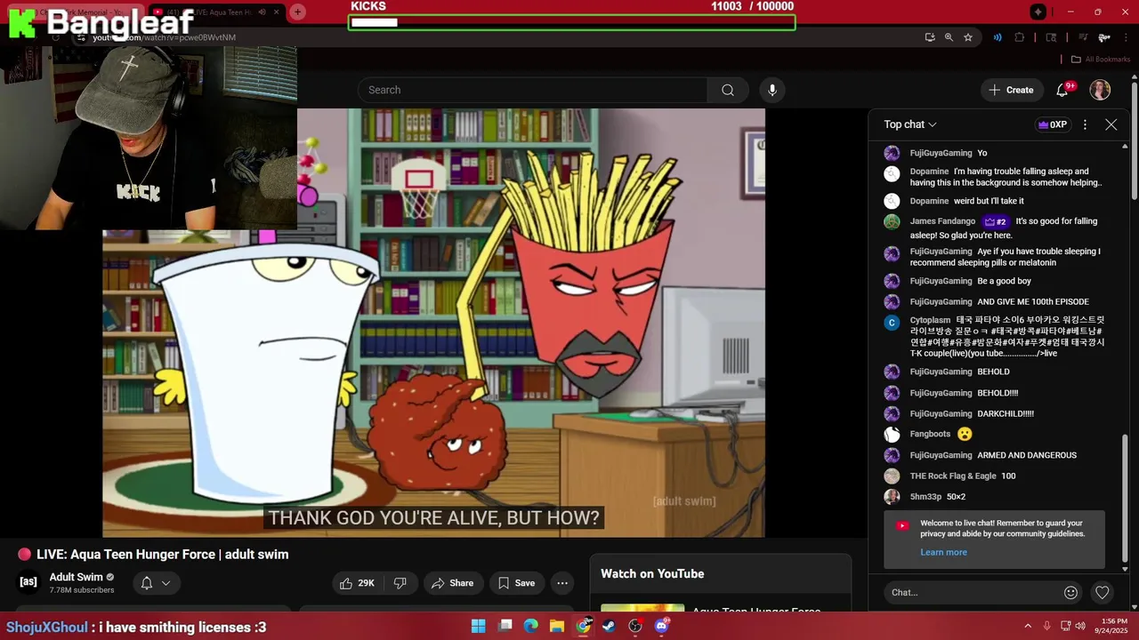Viewport: 1139px width, 640px height.
Task: Dislike the Aqua Teen livestream
Action: 400,583
